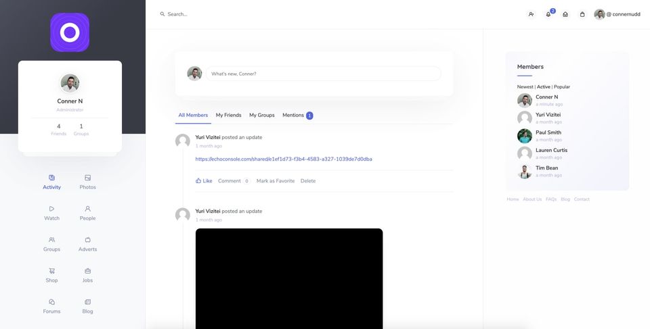Open the Home footer link
Screen dimensions: 650x329
(x=513, y=199)
